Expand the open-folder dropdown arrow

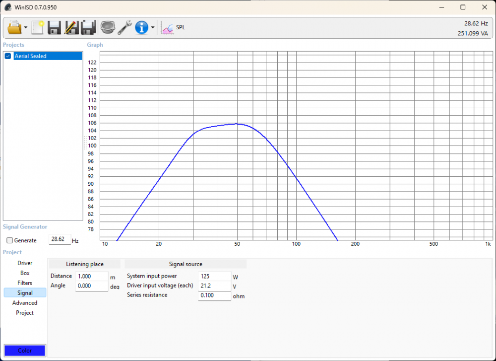click(25, 28)
